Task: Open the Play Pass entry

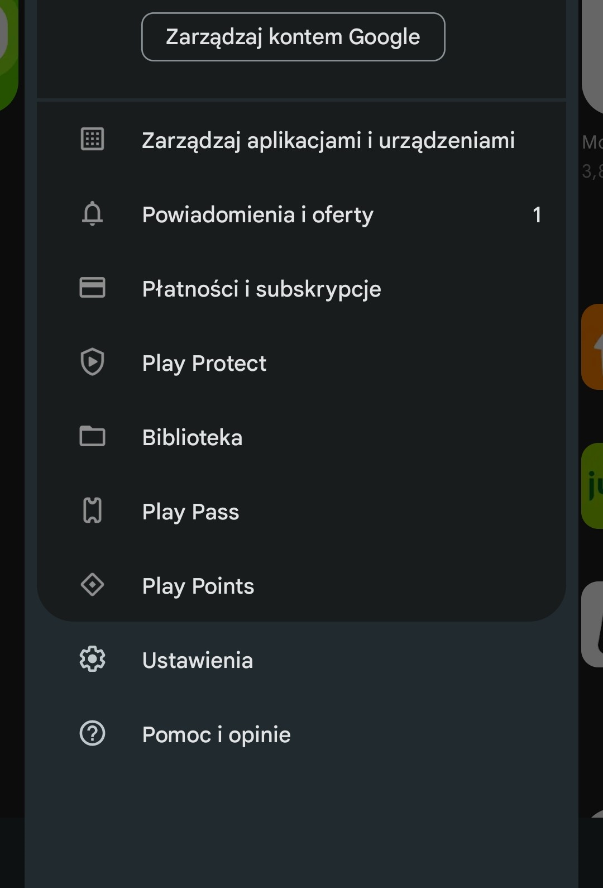Action: [x=190, y=512]
